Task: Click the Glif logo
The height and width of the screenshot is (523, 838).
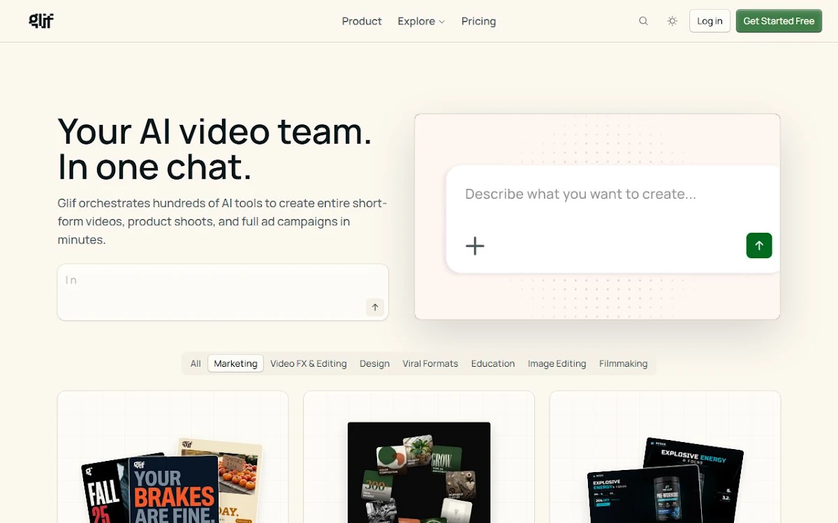Action: click(41, 21)
